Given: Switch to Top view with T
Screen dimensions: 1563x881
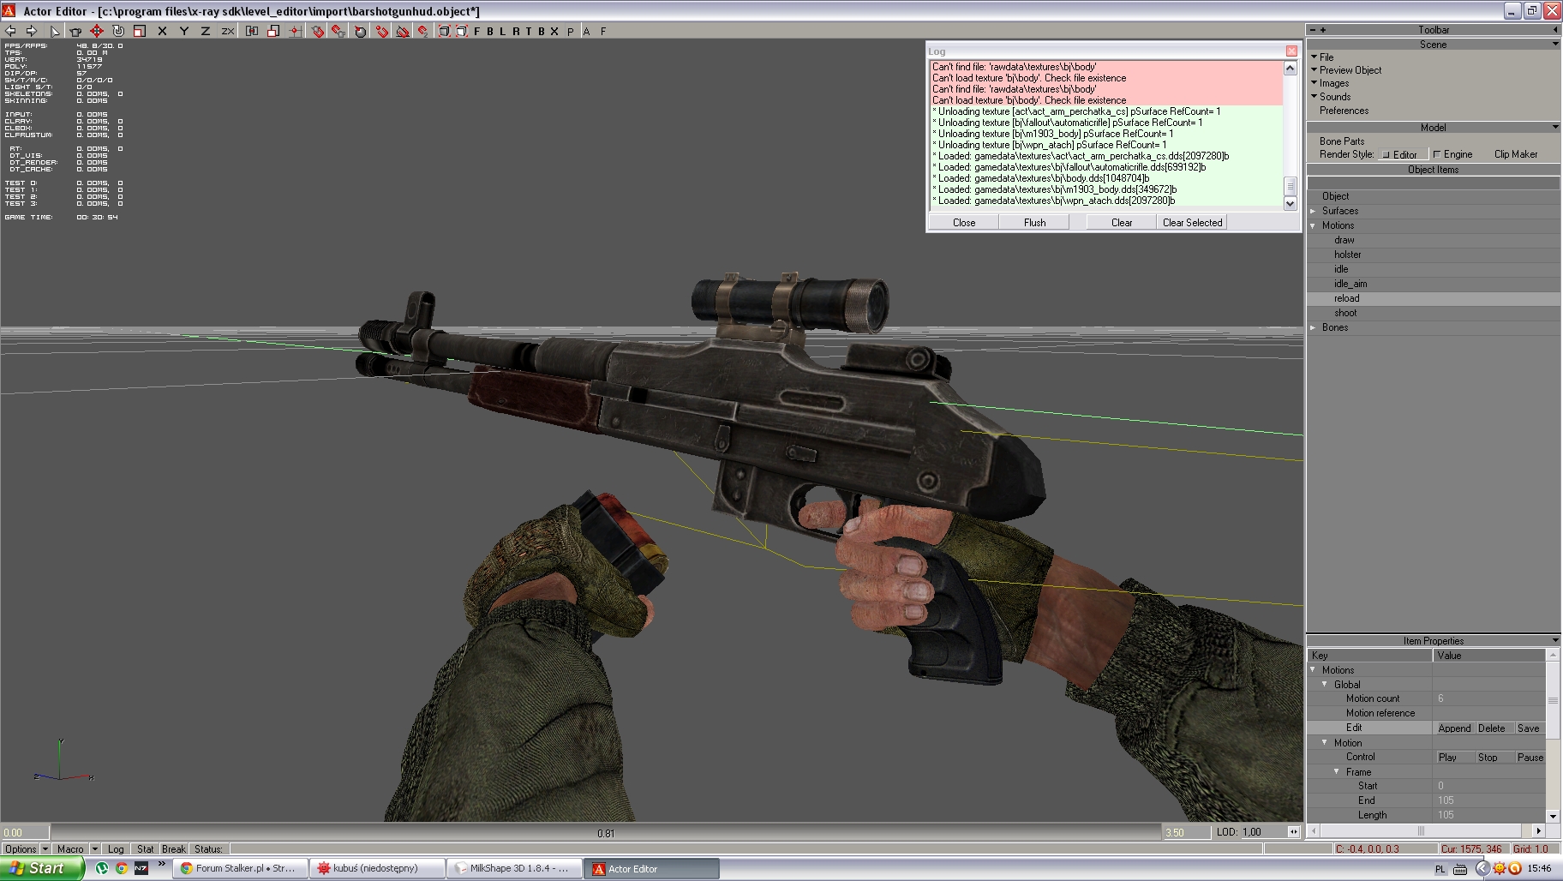Looking at the screenshot, I should pyautogui.click(x=529, y=31).
